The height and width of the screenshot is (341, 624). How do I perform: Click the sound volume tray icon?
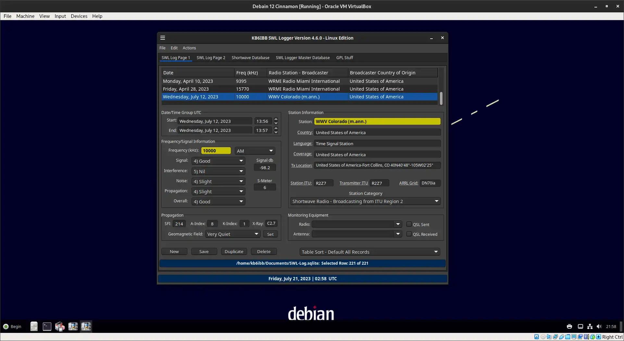pyautogui.click(x=599, y=326)
